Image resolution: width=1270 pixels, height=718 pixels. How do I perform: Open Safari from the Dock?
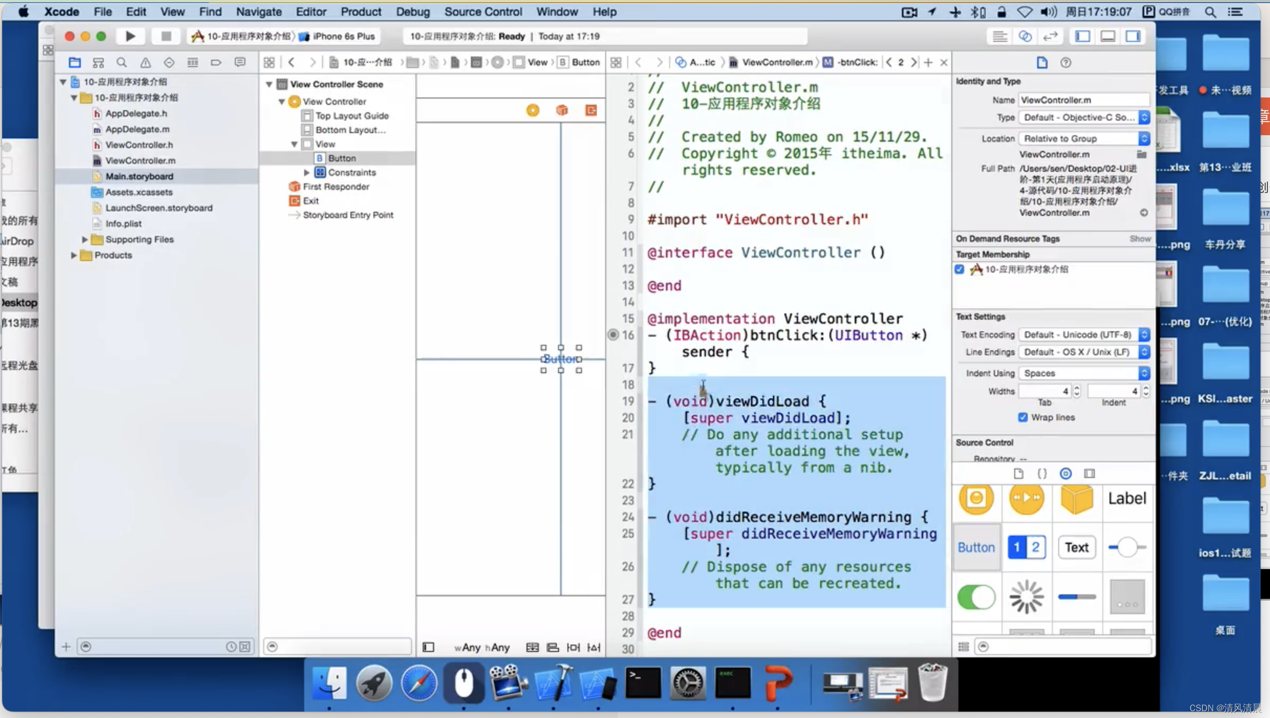pos(418,683)
